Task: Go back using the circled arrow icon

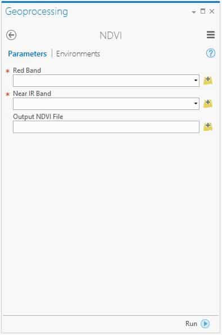Action: [x=11, y=35]
